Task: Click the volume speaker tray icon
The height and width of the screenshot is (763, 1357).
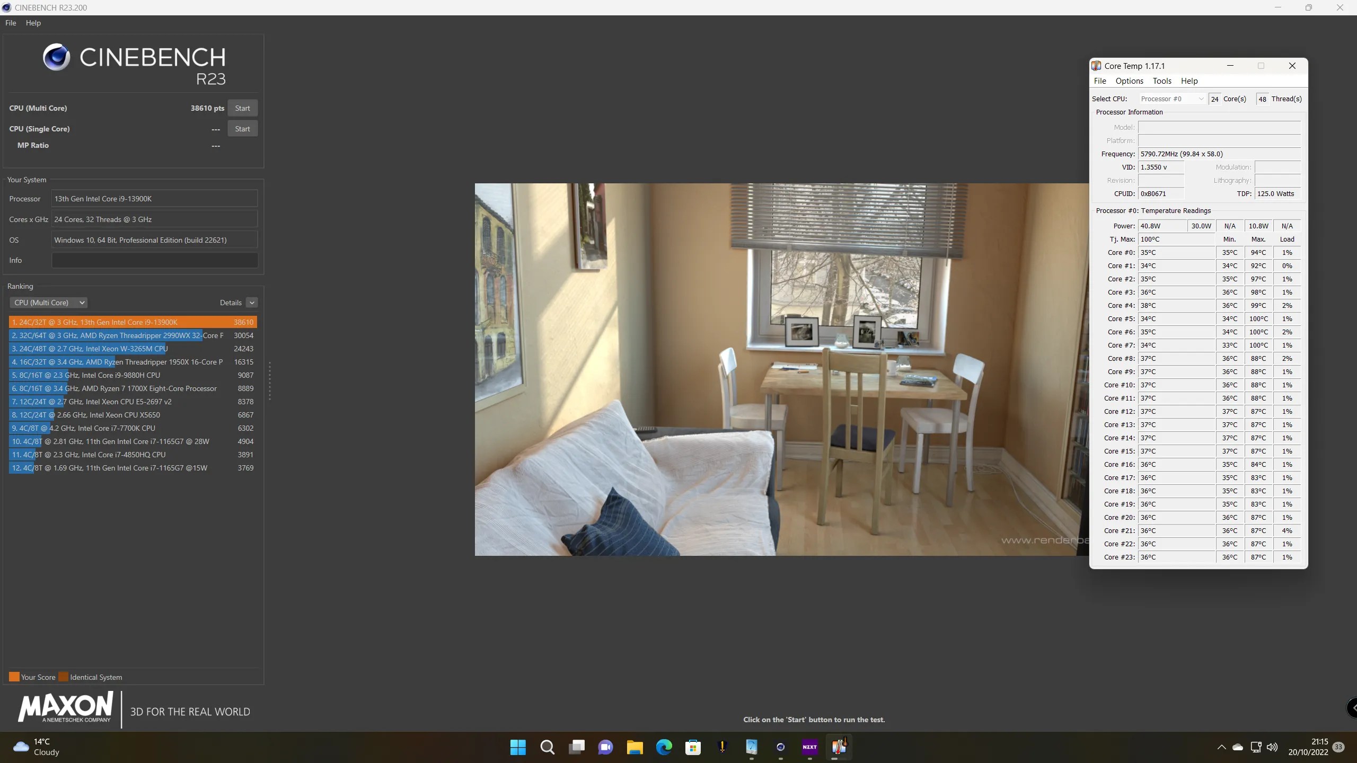Action: pos(1272,747)
